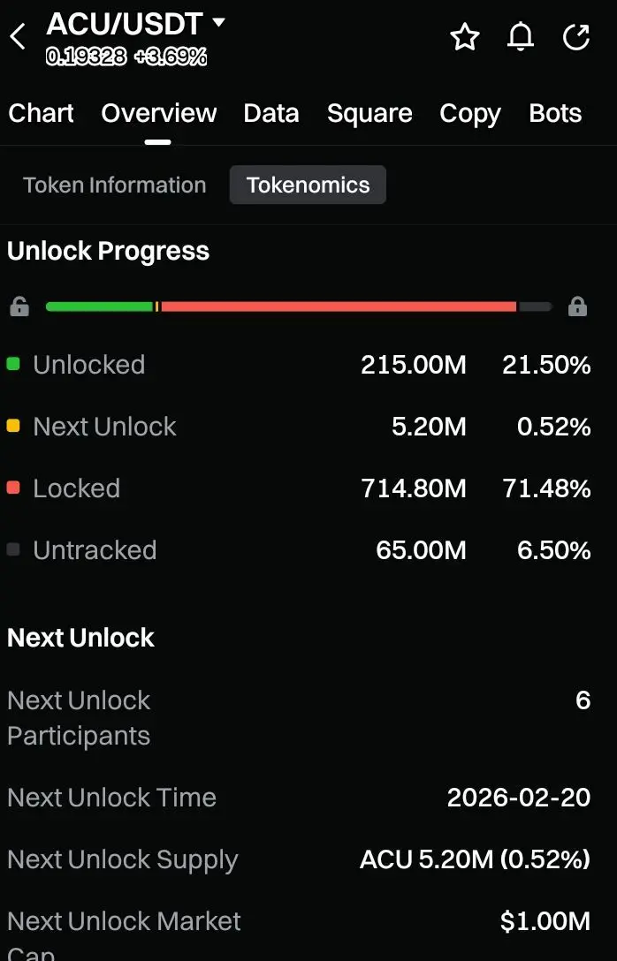Tap the red locked progress bar segment
The height and width of the screenshot is (961, 617).
(x=339, y=306)
